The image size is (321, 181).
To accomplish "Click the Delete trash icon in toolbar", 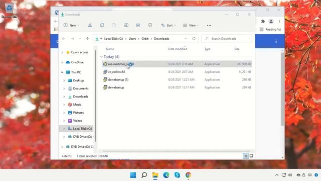I will pos(150,25).
